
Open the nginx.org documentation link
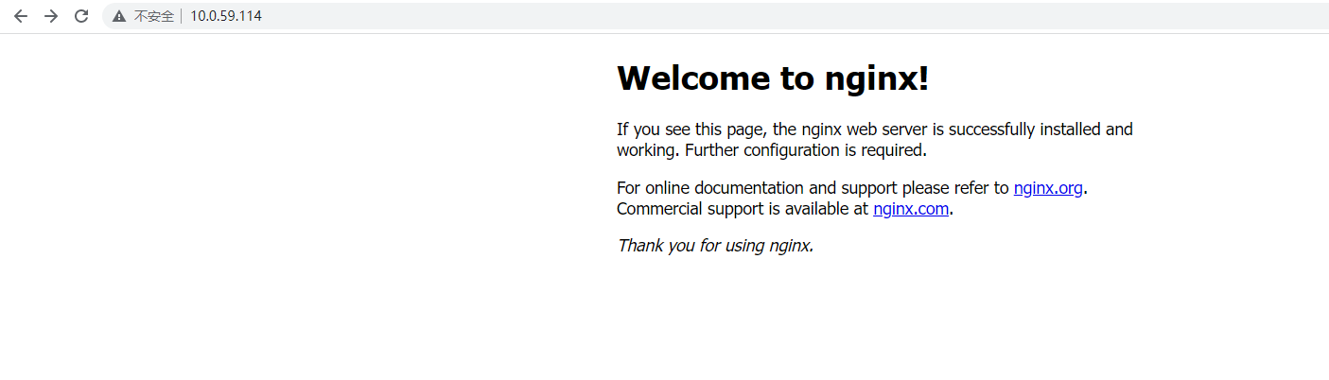click(1048, 188)
